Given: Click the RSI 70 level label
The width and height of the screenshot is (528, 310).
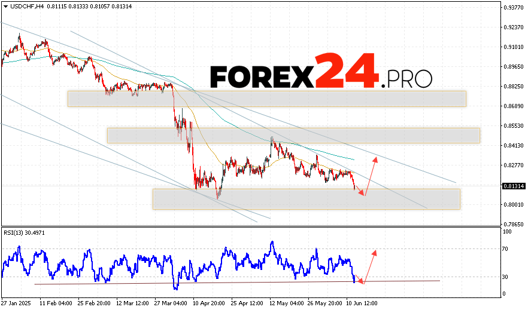Looking at the screenshot, I should point(506,248).
